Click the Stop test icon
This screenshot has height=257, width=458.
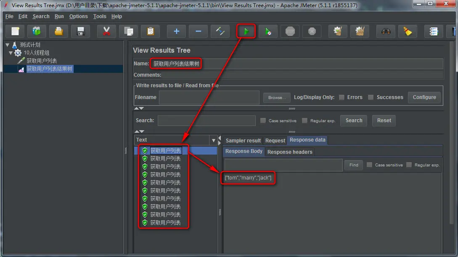coord(290,31)
